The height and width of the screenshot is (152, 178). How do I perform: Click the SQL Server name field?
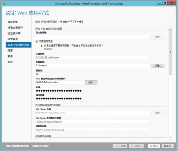coord(93,113)
